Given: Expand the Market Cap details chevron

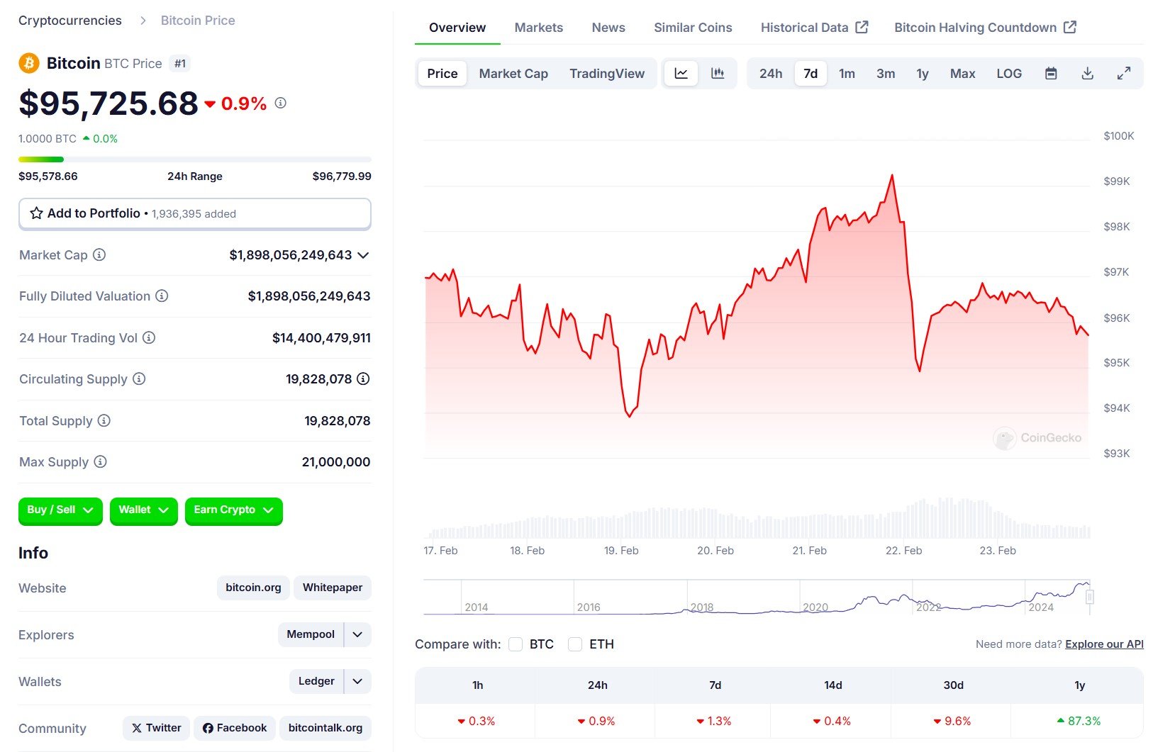Looking at the screenshot, I should pos(363,255).
